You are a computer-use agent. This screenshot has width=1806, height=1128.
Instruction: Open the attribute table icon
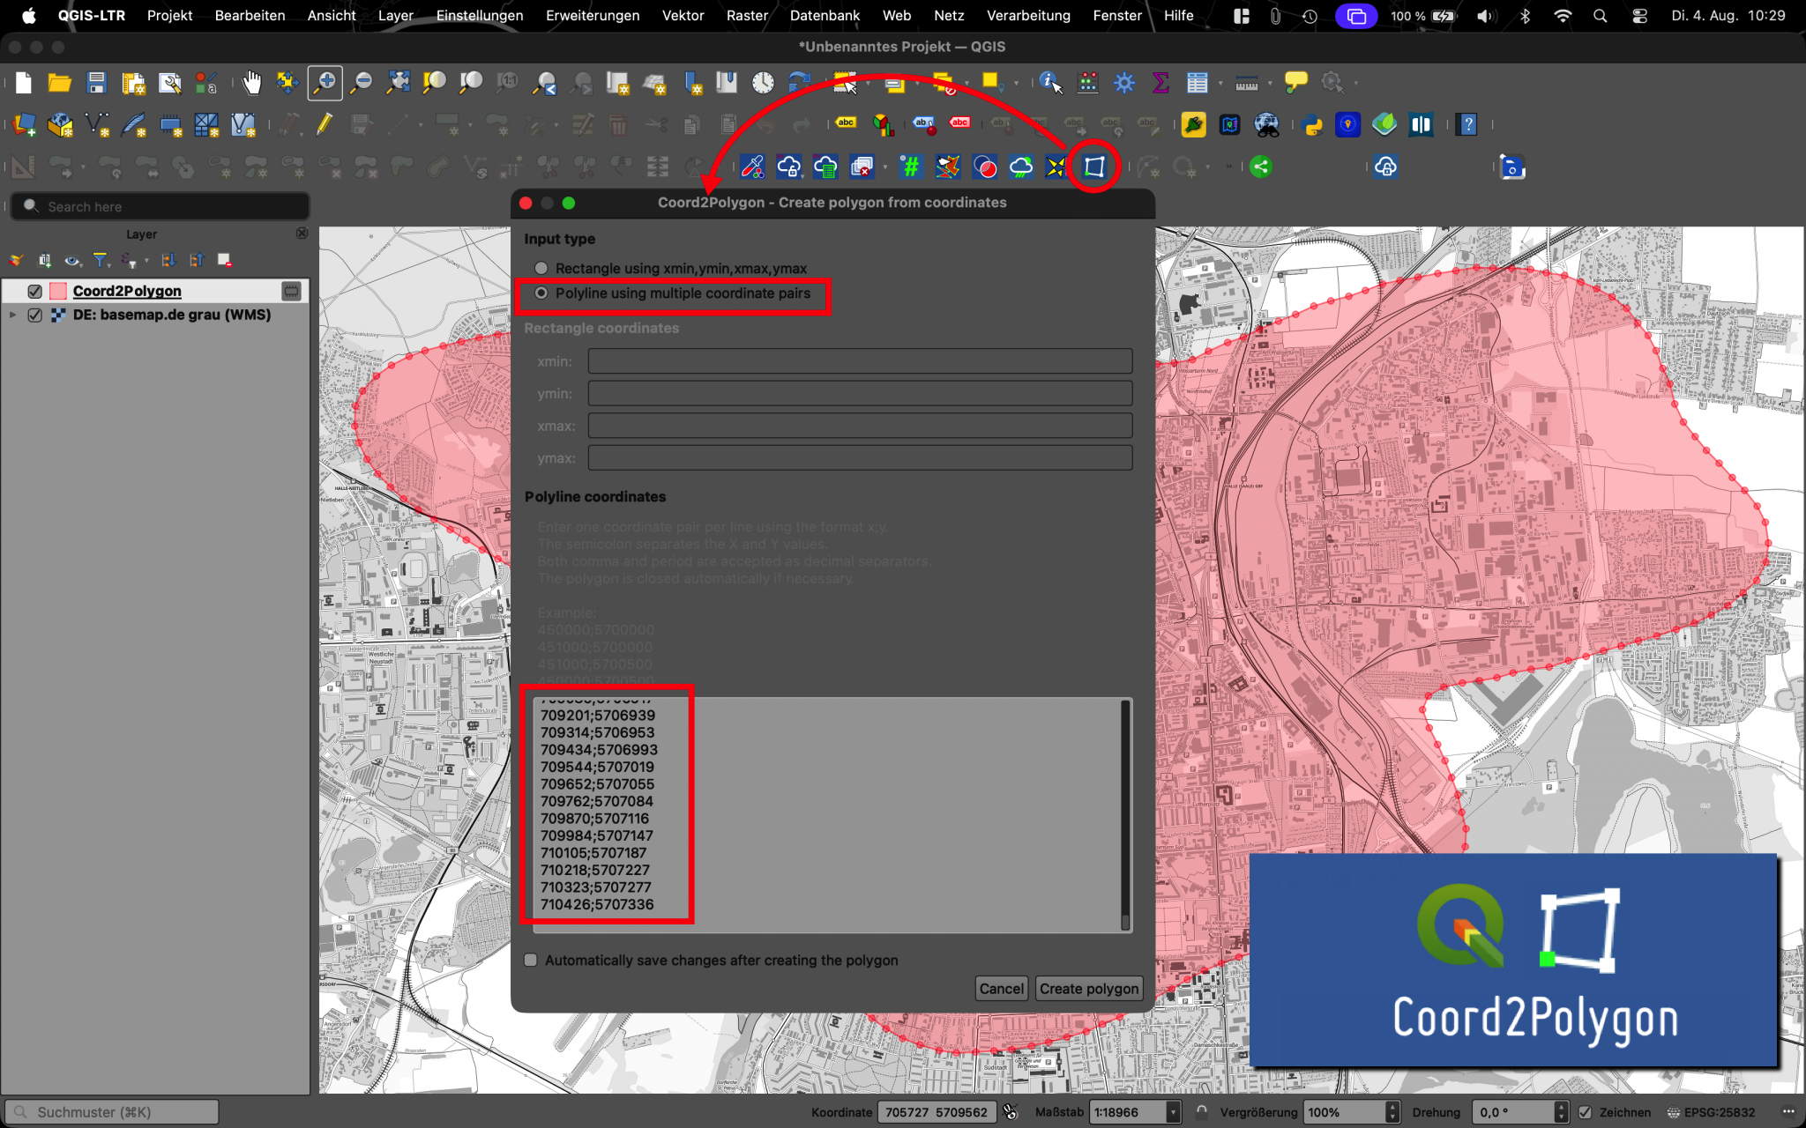coord(1197,83)
